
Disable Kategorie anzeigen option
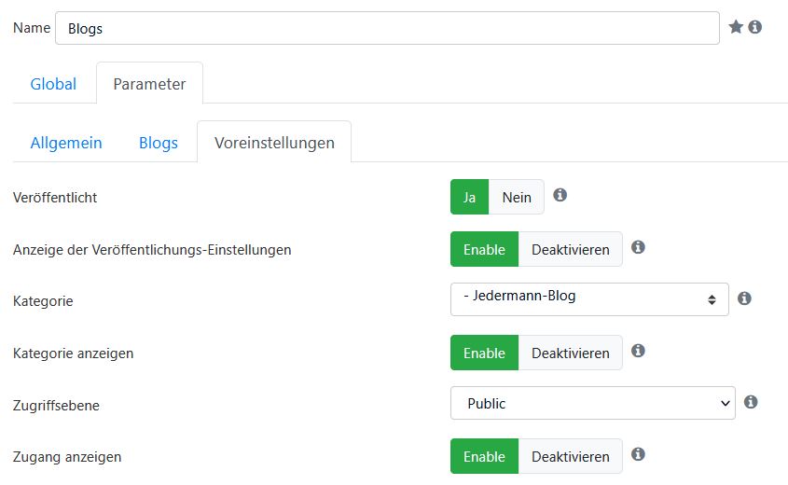pos(571,353)
